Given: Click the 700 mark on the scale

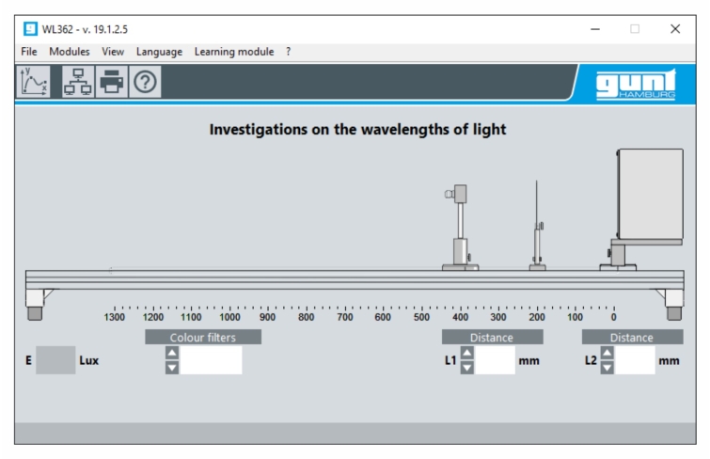Looking at the screenshot, I should [x=344, y=317].
